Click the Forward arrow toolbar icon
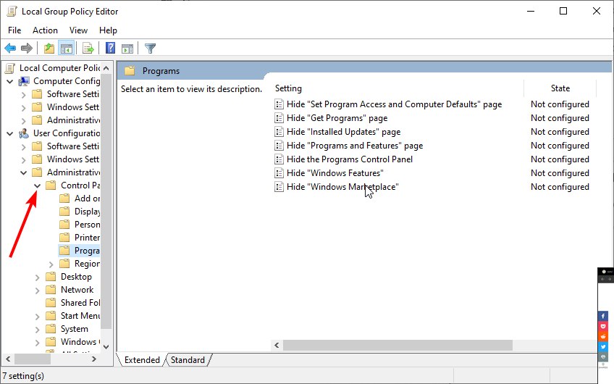This screenshot has height=384, width=614. coord(27,49)
